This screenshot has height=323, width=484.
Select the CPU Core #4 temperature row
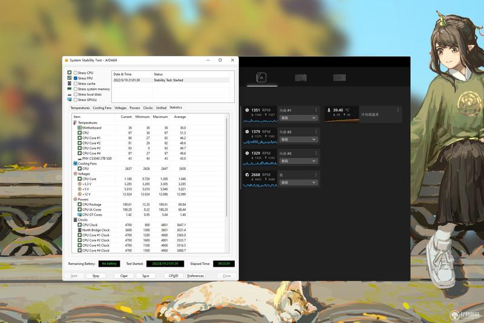click(130, 153)
